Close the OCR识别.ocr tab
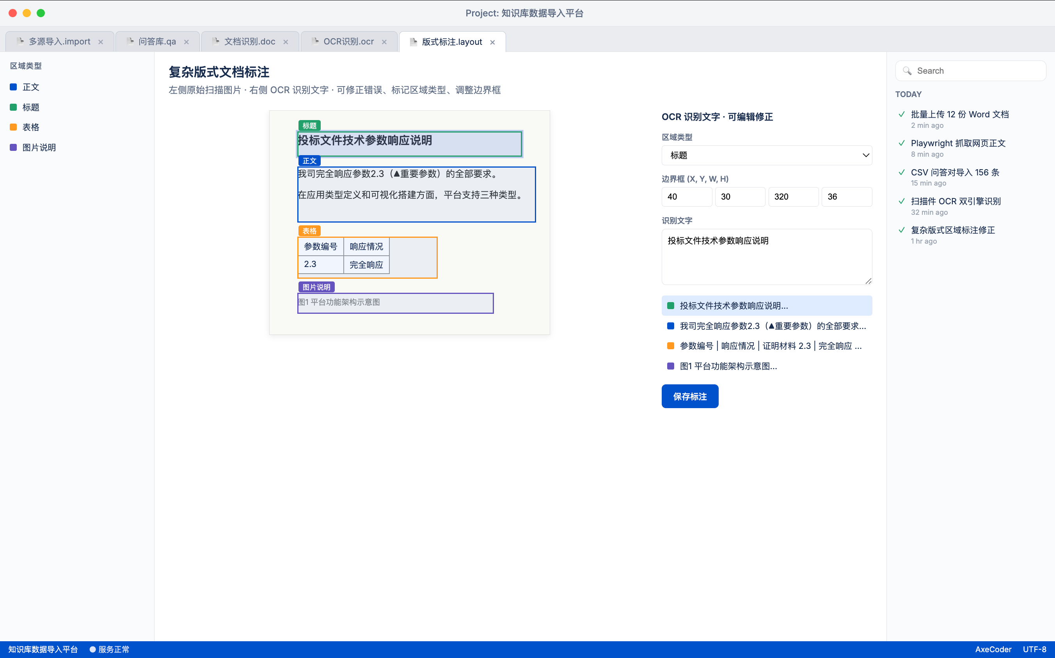1055x658 pixels. click(x=384, y=42)
